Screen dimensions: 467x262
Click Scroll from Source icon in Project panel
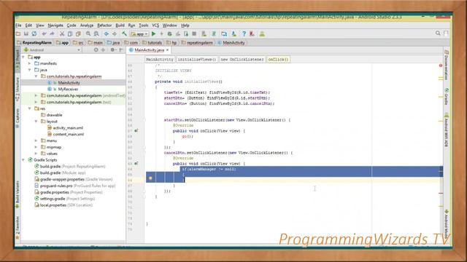coord(96,50)
